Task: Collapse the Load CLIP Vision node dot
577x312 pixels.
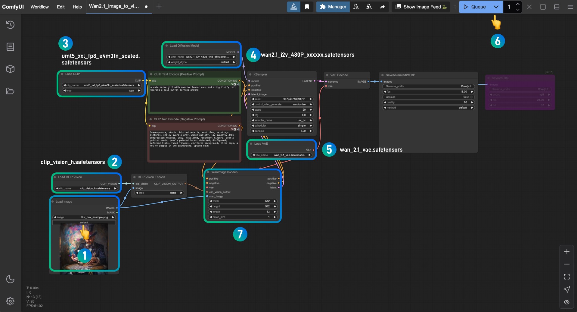Action: (55, 177)
